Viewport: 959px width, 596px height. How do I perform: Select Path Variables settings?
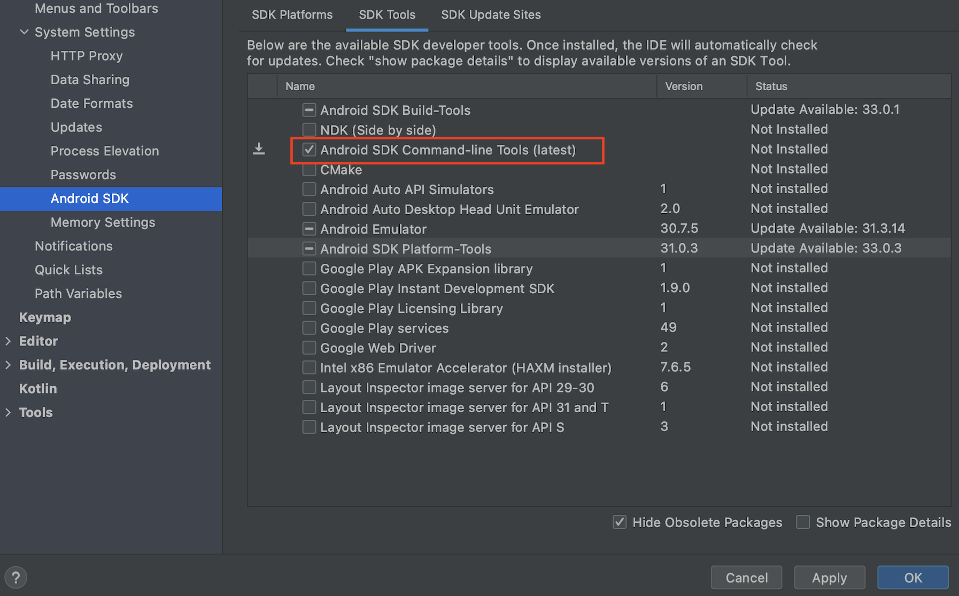[78, 293]
